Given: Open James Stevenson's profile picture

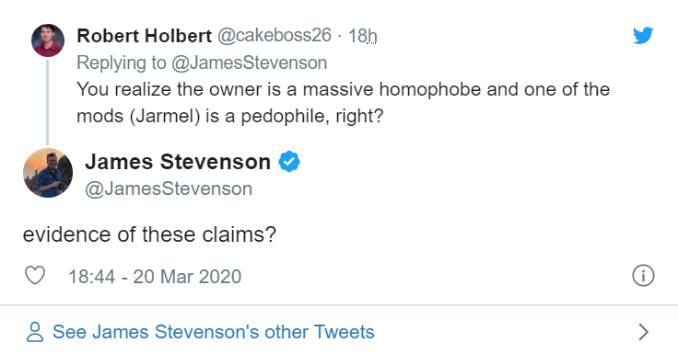Looking at the screenshot, I should [48, 173].
